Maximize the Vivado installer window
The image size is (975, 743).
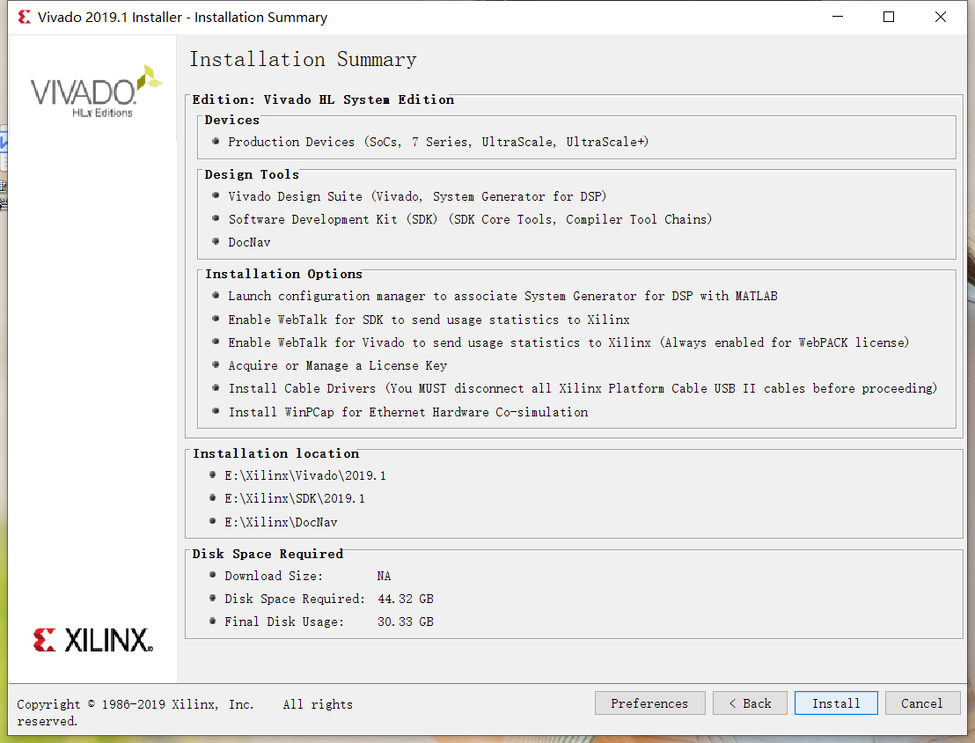(x=889, y=17)
